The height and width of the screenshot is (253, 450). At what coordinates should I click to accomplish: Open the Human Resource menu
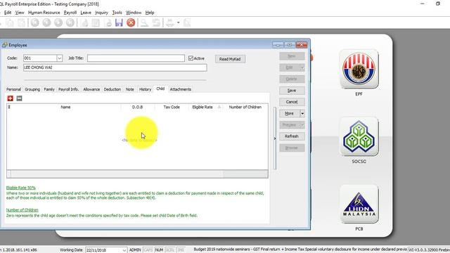(x=44, y=13)
